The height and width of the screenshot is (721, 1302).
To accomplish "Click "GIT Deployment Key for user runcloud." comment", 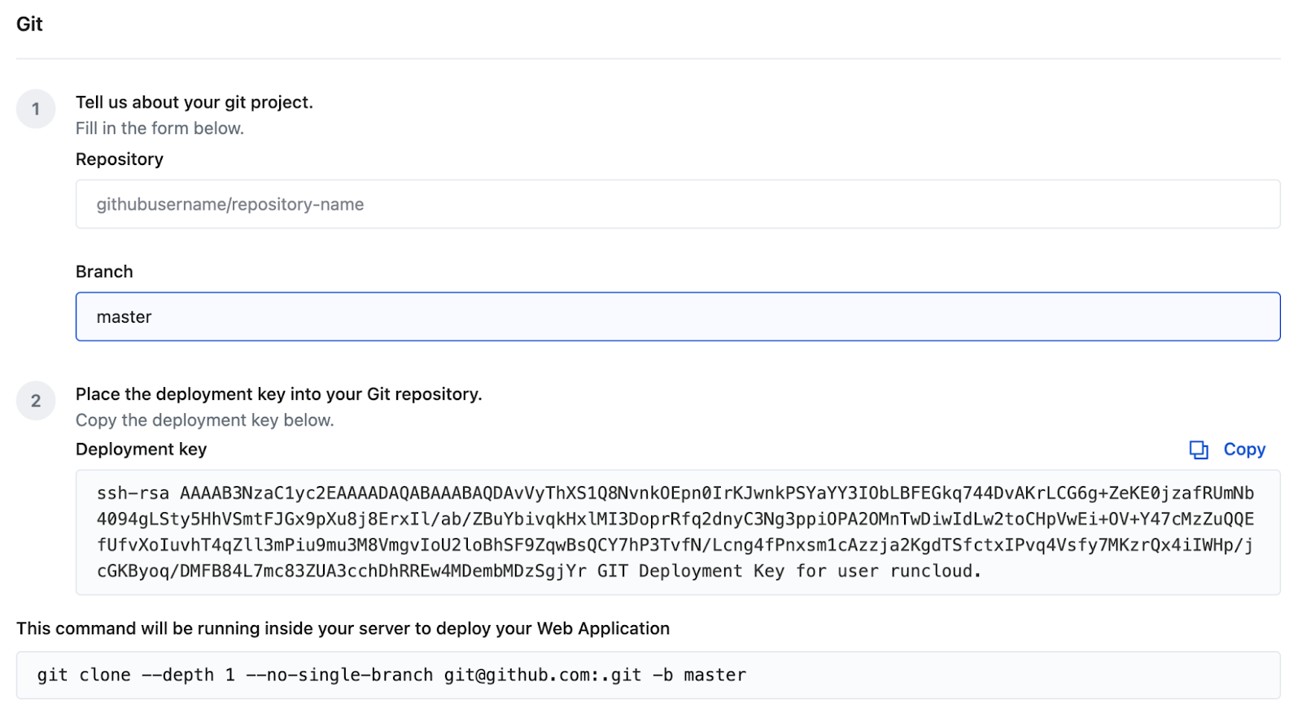I will (789, 571).
